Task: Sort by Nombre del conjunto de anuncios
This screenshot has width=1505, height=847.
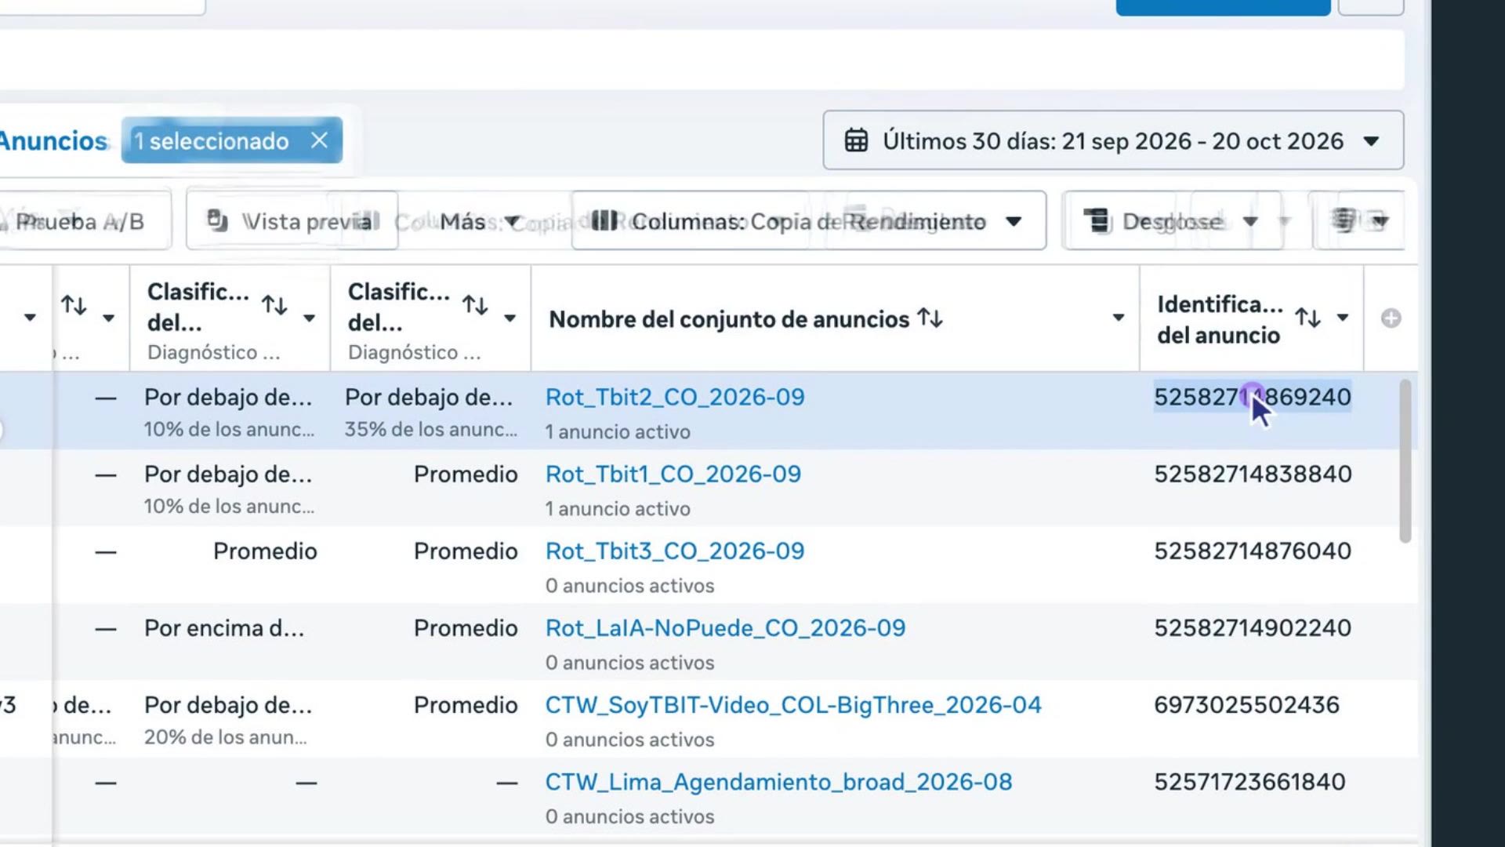Action: 930,318
